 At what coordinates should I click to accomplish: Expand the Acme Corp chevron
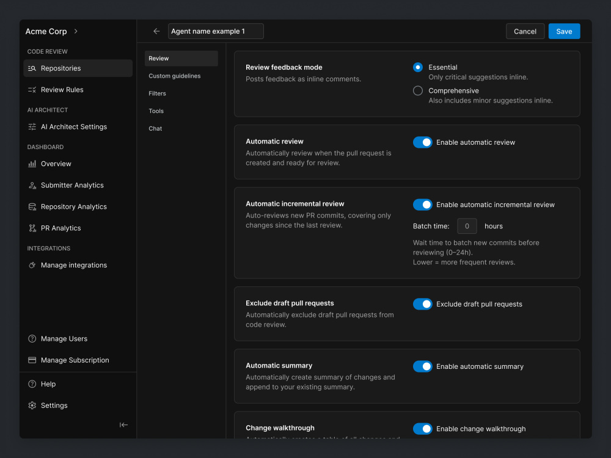tap(76, 31)
